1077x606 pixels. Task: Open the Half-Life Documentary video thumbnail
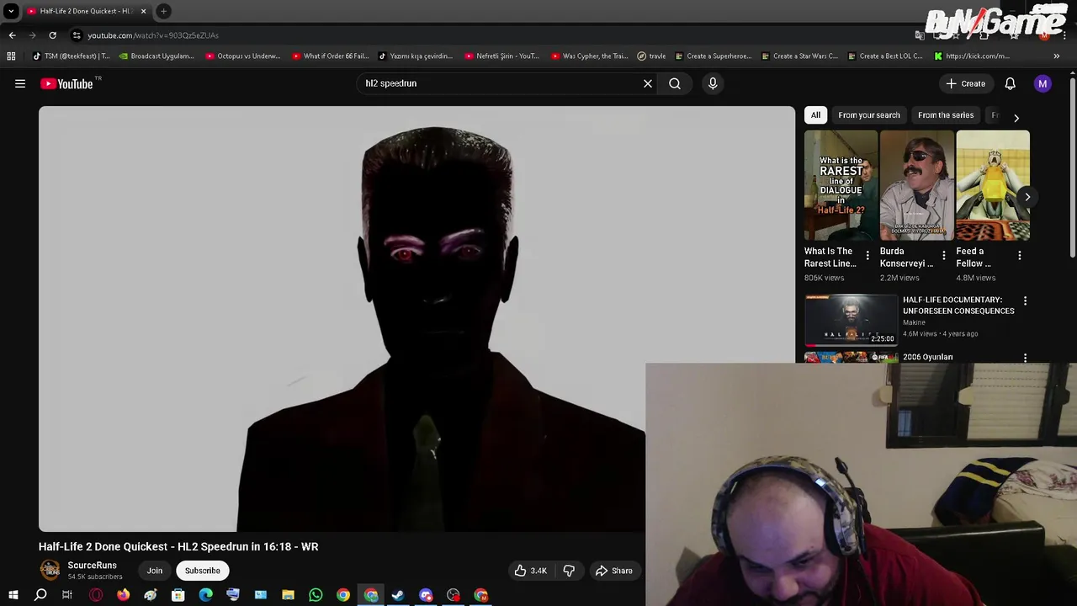pyautogui.click(x=852, y=320)
